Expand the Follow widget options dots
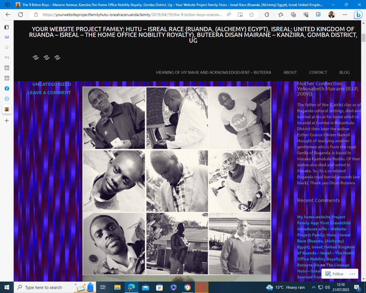 (352, 274)
